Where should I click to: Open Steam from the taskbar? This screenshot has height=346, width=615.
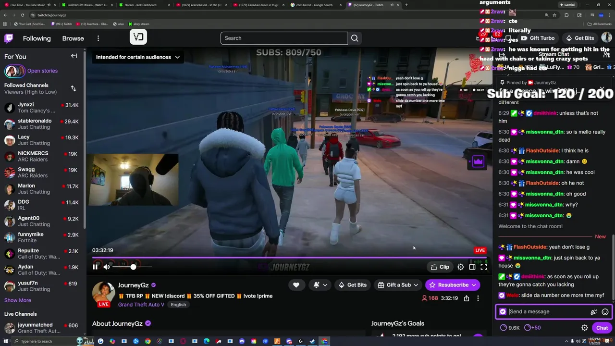pos(312,341)
